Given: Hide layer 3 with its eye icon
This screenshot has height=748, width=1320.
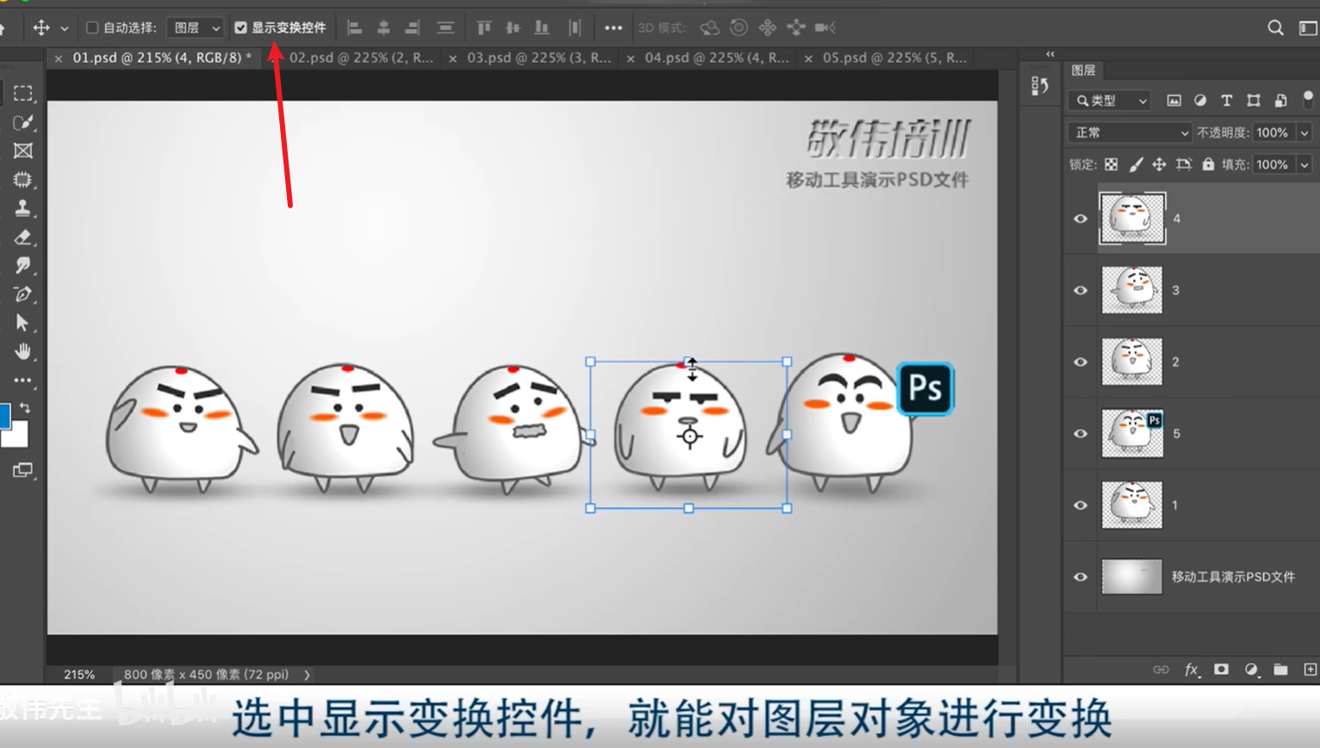Looking at the screenshot, I should tap(1080, 290).
